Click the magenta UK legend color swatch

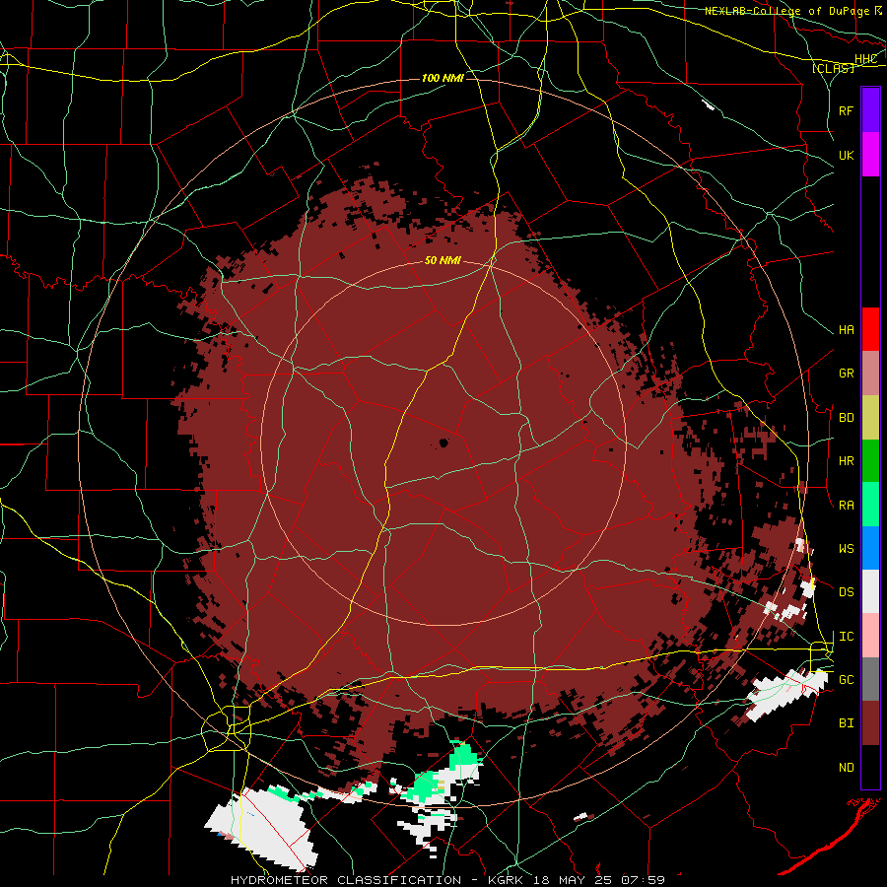pos(870,155)
